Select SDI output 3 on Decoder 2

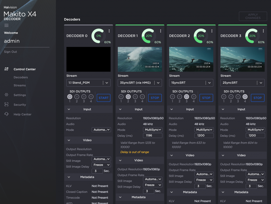coord(187,97)
